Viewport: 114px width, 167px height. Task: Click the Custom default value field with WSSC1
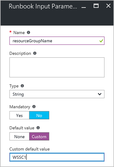pyautogui.click(x=57, y=157)
